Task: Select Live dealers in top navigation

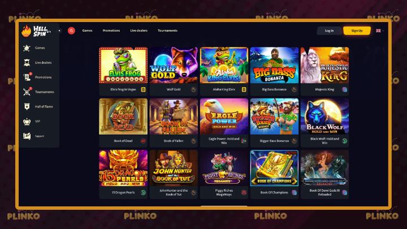Action: tap(138, 31)
